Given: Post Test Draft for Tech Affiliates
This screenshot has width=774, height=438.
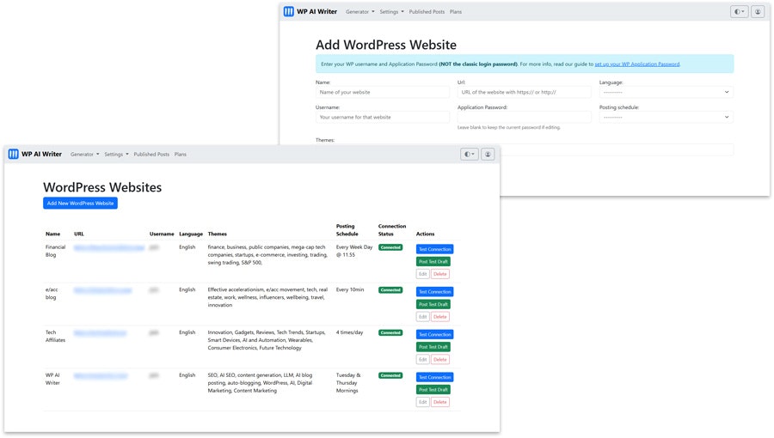Looking at the screenshot, I should (x=433, y=347).
